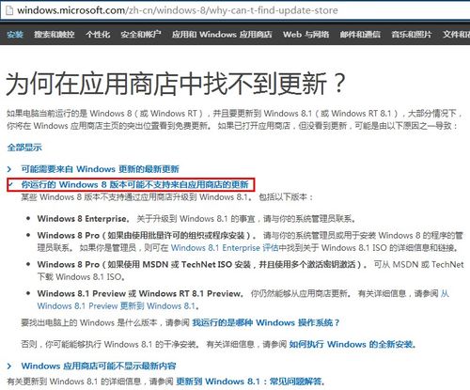Click the 全部显示 link

pyautogui.click(x=24, y=148)
